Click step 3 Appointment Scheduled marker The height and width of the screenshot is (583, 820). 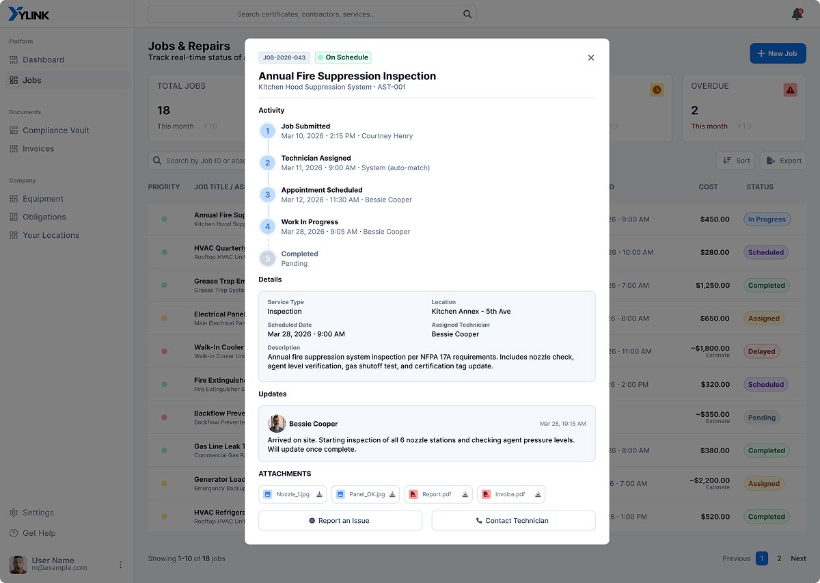pos(268,195)
